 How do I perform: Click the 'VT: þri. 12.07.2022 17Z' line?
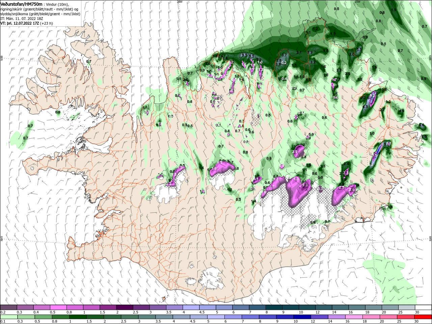click(20, 24)
